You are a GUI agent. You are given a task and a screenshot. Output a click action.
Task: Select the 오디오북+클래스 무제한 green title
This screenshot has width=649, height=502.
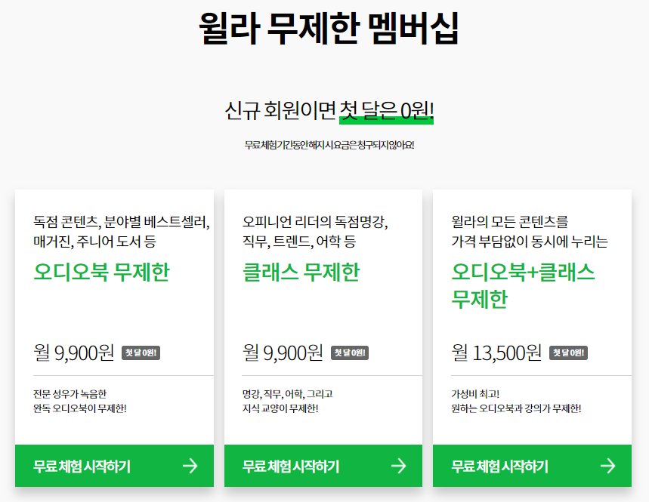coord(523,285)
